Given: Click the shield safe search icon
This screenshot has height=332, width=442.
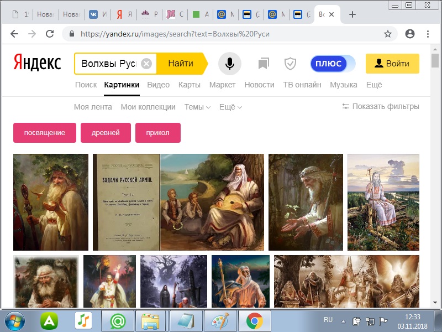Looking at the screenshot, I should 290,64.
